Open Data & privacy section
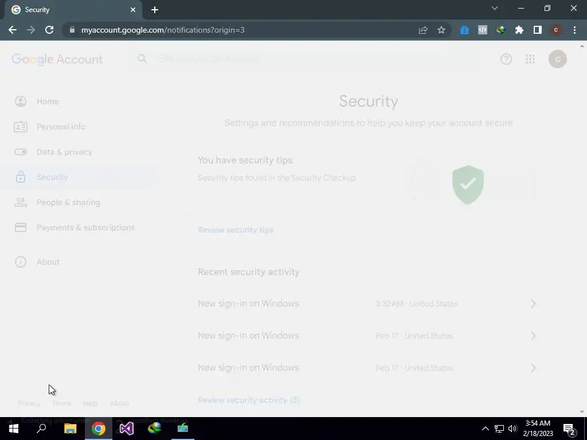The height and width of the screenshot is (440, 587). coord(64,152)
